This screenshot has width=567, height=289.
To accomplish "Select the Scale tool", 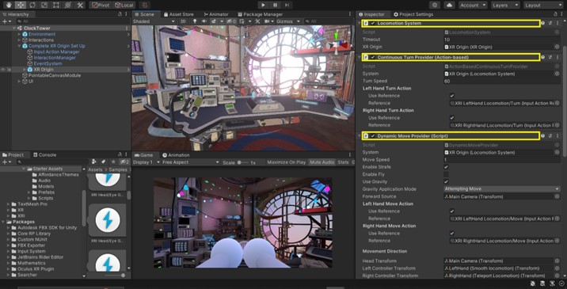I will [44, 5].
